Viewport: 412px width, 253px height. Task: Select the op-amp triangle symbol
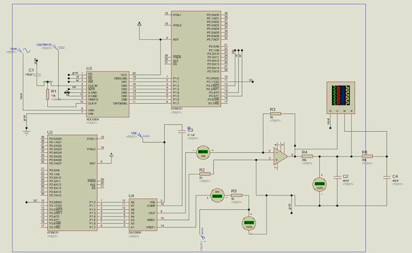pos(280,156)
